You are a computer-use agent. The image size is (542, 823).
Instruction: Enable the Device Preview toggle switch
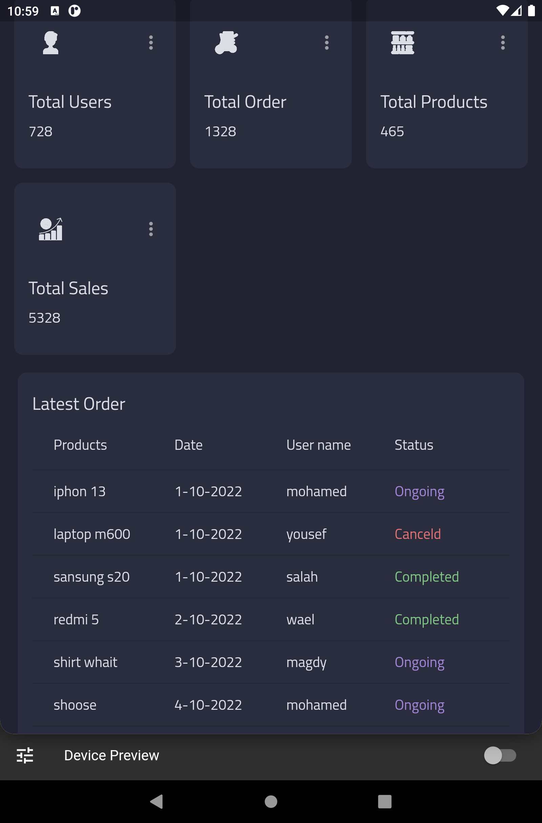pos(501,756)
